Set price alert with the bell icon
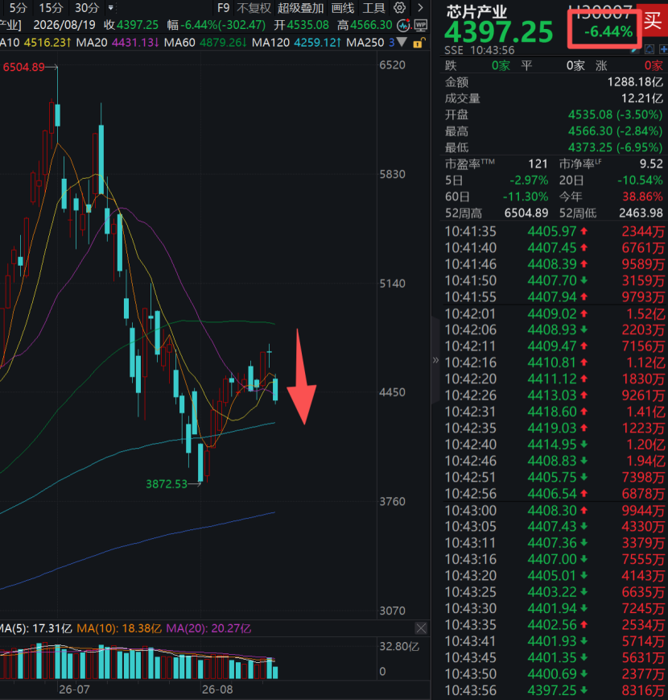 649,49
